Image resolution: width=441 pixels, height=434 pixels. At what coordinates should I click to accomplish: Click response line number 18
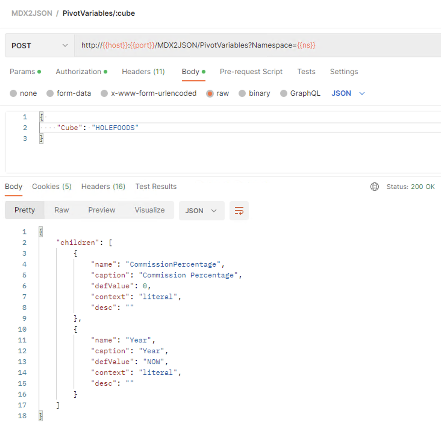pos(22,416)
